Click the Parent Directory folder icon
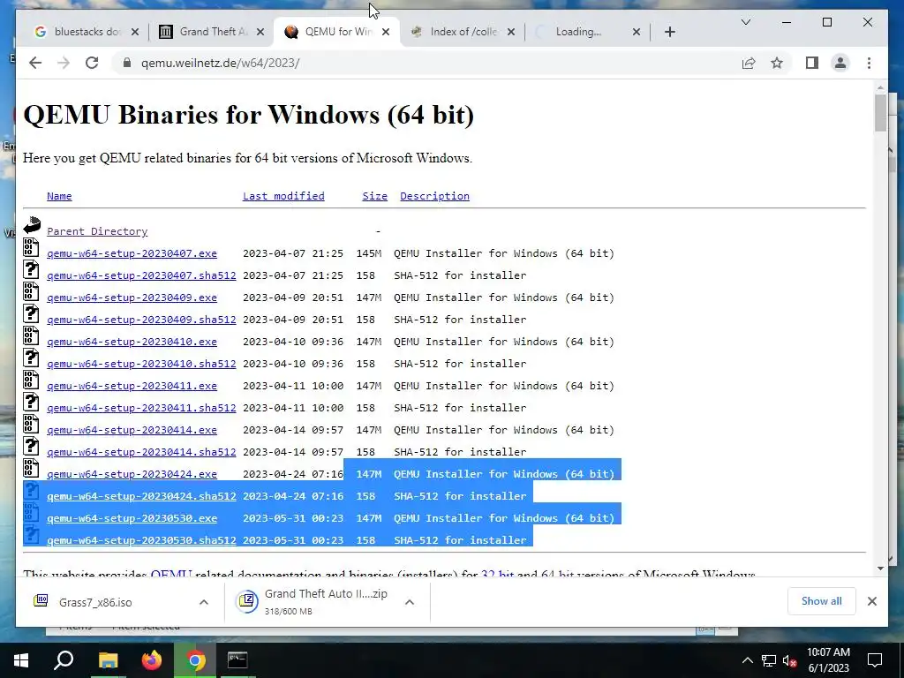 (32, 225)
